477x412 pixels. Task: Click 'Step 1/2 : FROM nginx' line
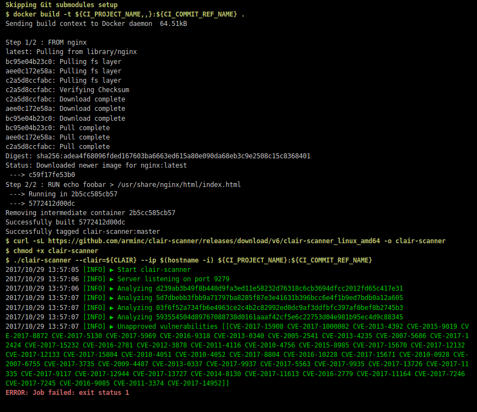46,42
